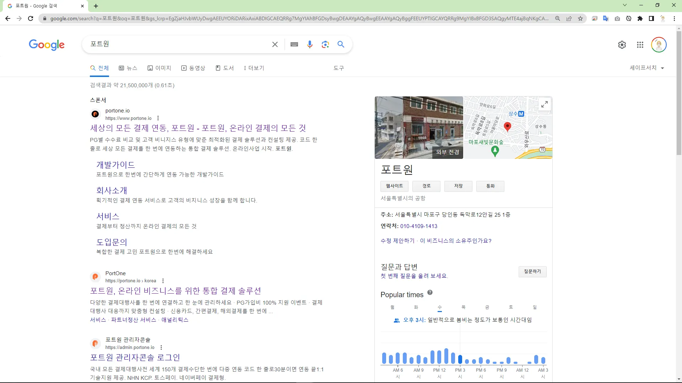Viewport: 682px width, 383px height.
Task: Click the voice search microphone icon
Action: (x=310, y=44)
